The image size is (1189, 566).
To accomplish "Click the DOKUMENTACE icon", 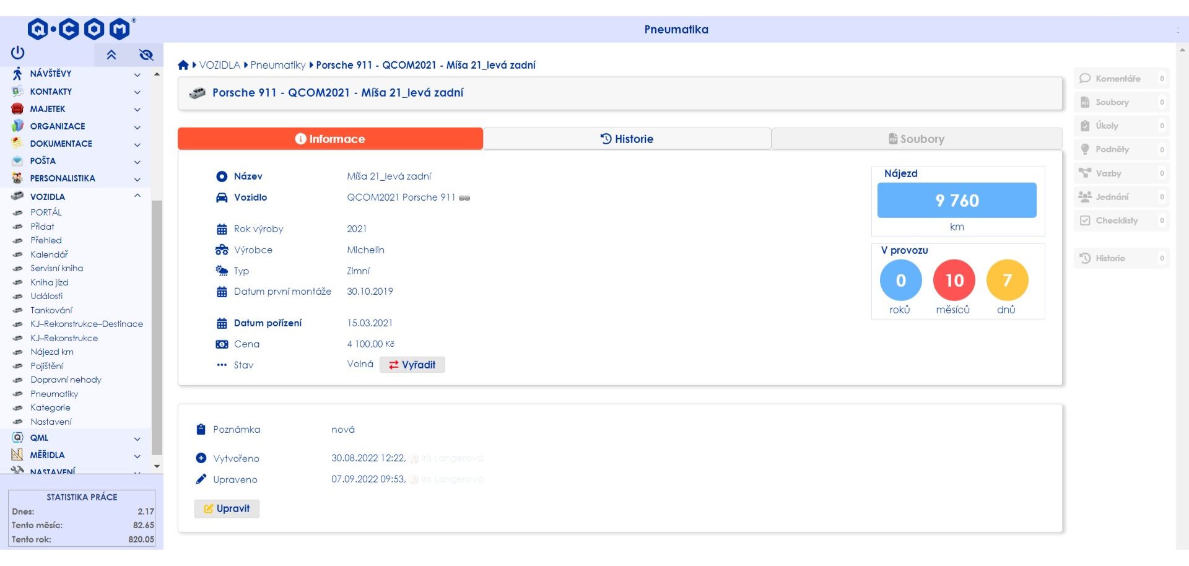I will click(17, 144).
